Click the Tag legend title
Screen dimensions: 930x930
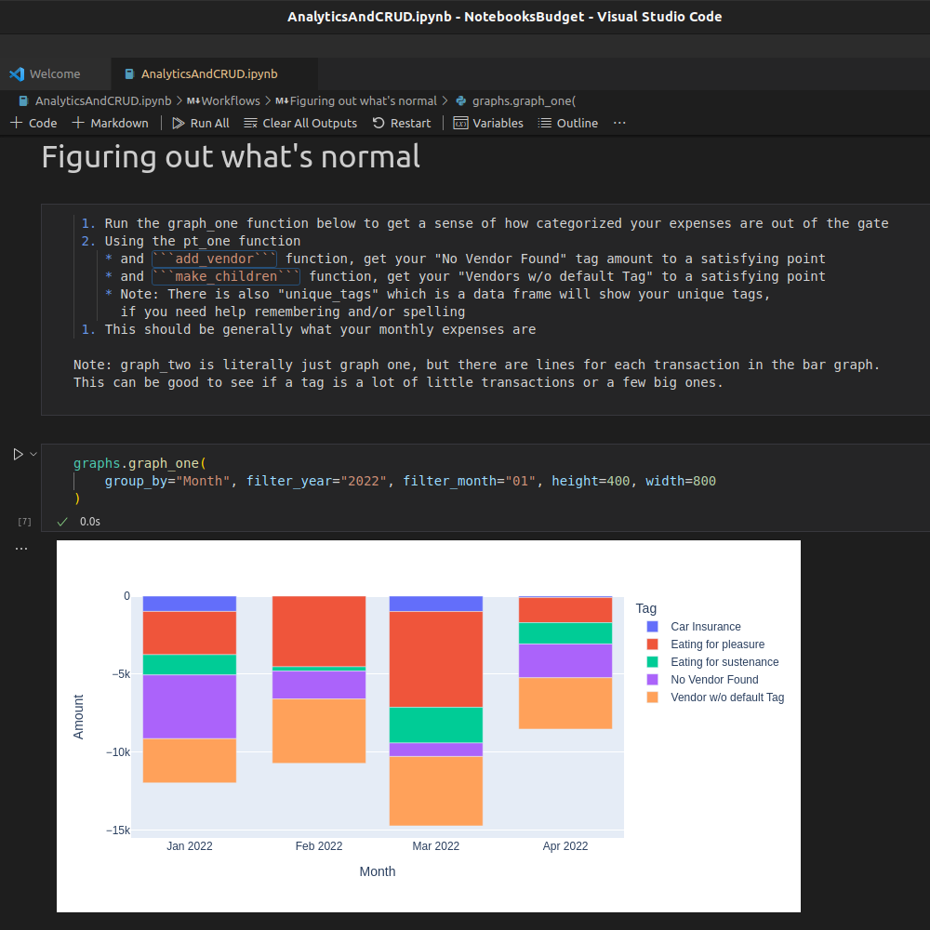646,608
